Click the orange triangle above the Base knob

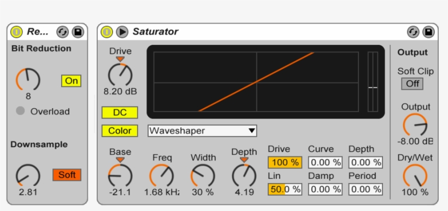pos(120,160)
